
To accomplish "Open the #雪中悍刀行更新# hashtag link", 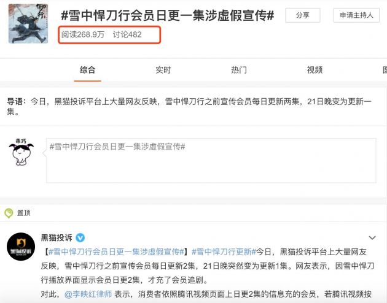I will [x=224, y=251].
